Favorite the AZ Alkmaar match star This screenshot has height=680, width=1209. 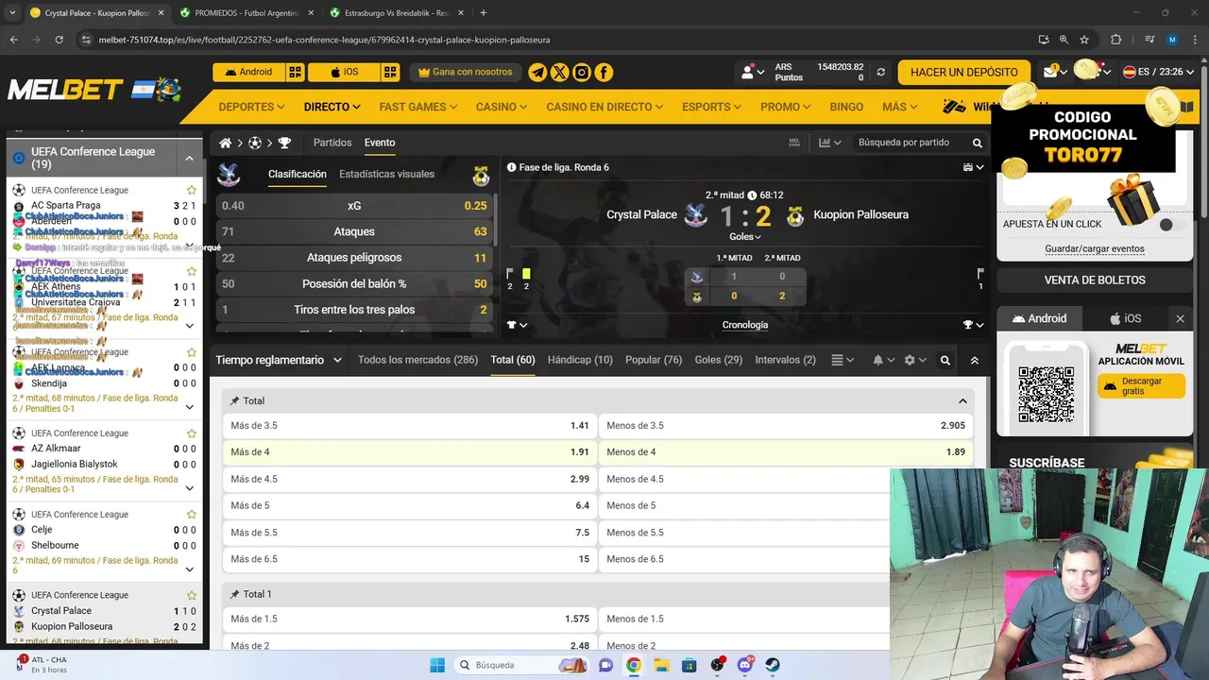[x=192, y=433]
